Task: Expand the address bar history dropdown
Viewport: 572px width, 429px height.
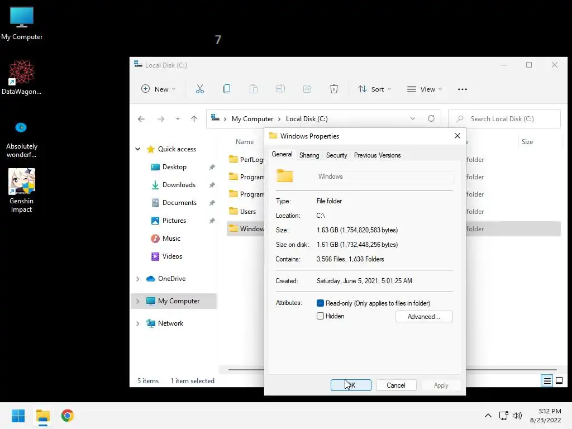Action: [x=413, y=118]
